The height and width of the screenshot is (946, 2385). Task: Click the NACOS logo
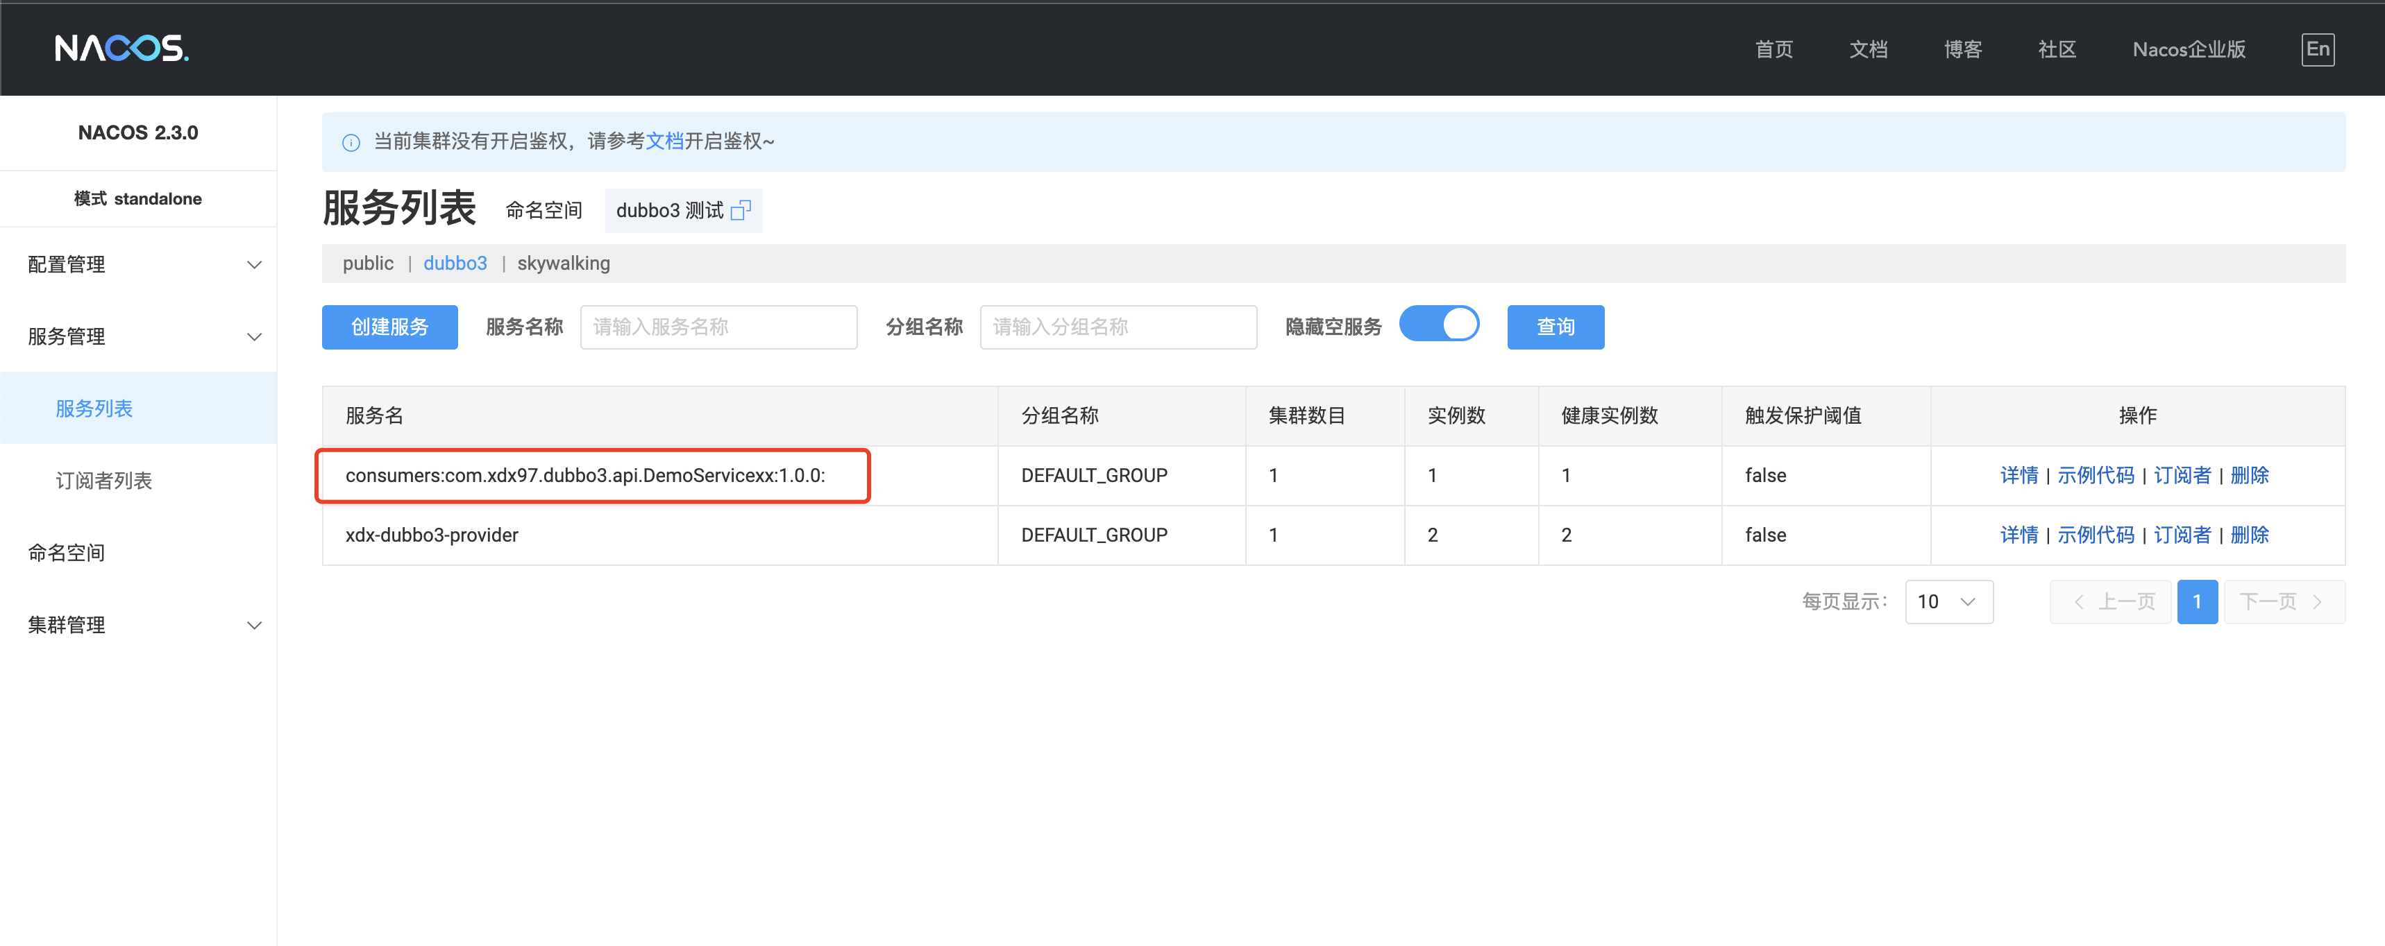click(x=121, y=48)
